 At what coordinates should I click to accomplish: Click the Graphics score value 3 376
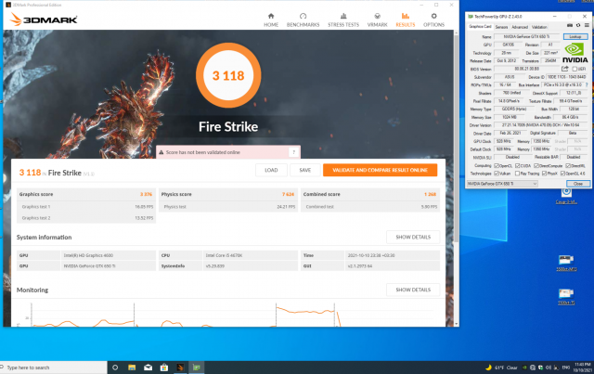146,194
